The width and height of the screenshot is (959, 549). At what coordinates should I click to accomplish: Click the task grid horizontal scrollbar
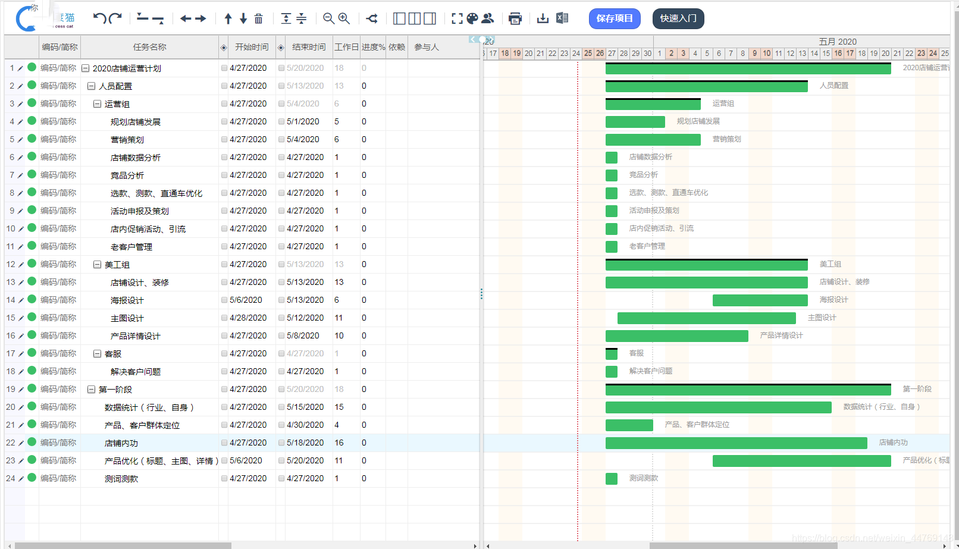[123, 545]
